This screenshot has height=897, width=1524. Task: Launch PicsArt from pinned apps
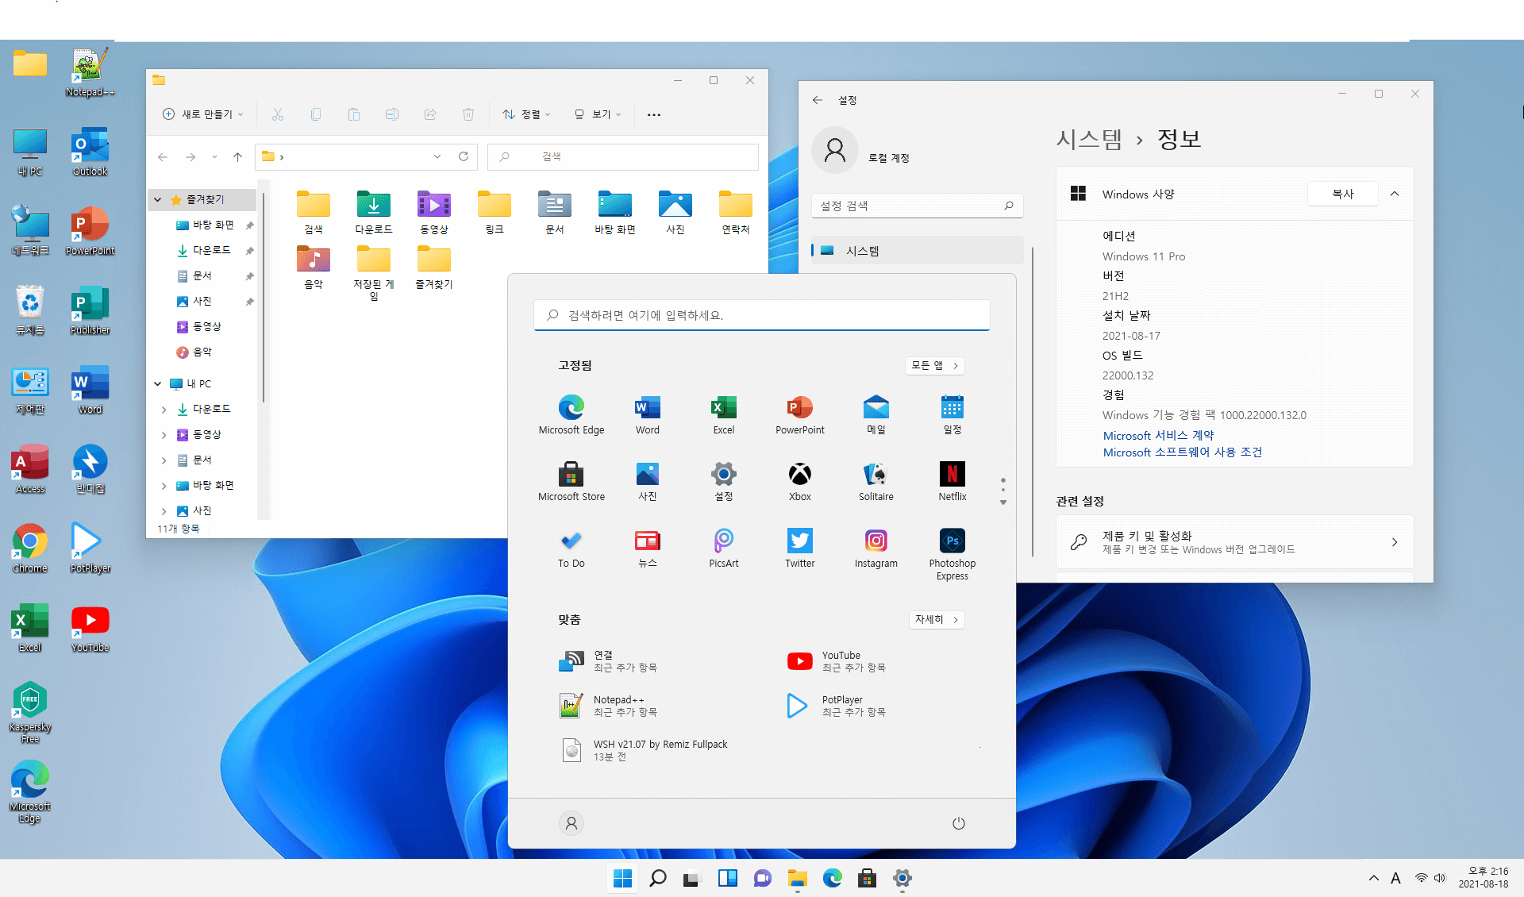724,549
